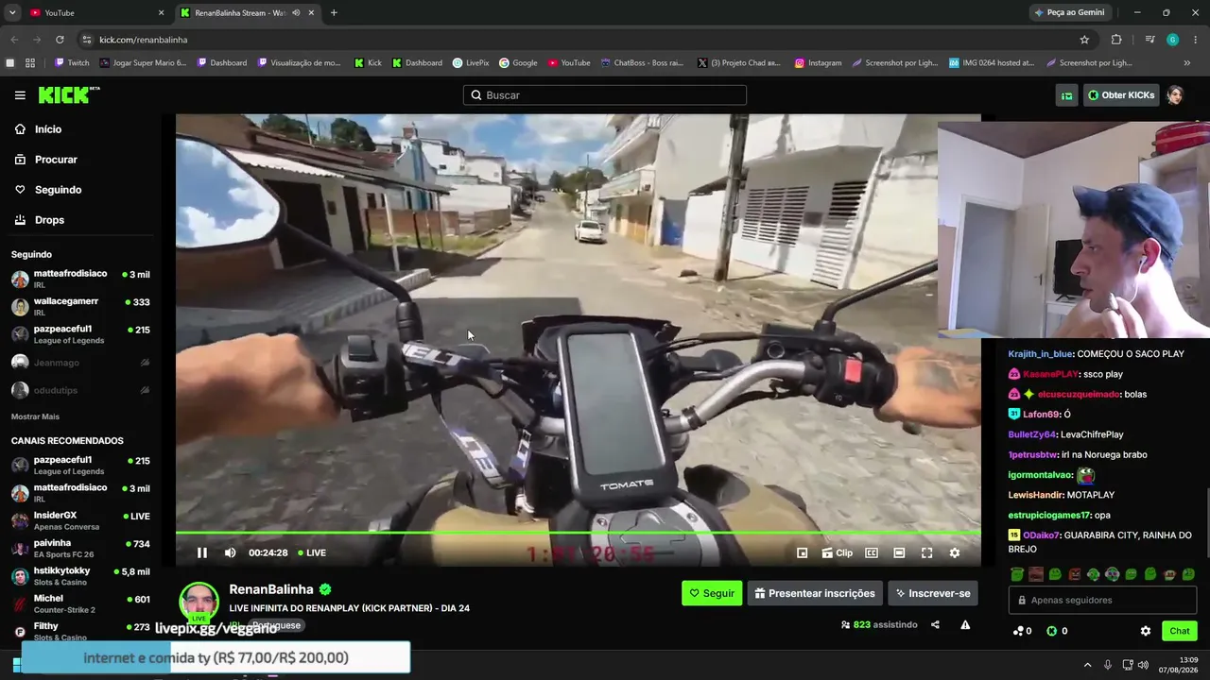
Task: Open odudutips offline channel
Action: coord(80,390)
